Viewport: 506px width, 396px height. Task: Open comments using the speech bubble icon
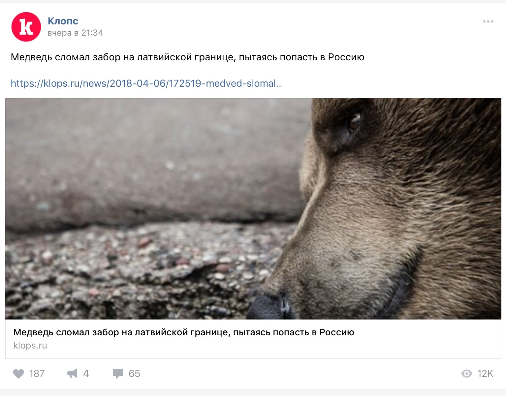[118, 374]
